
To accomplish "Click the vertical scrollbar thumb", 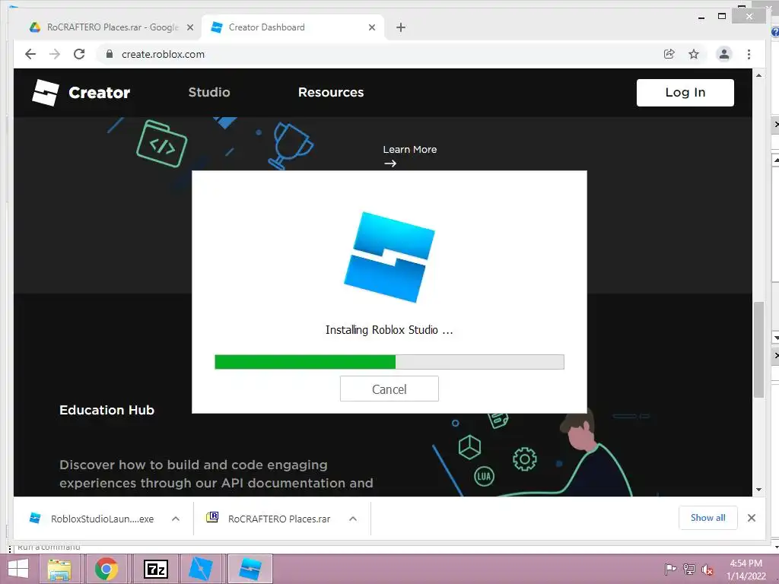I will pos(758,350).
